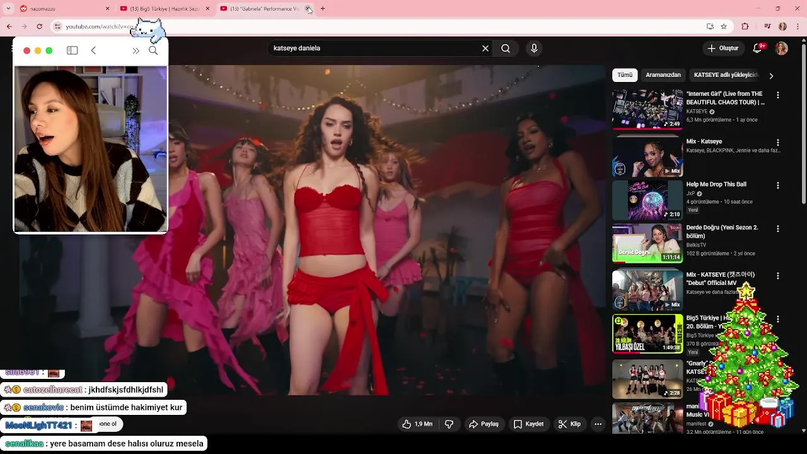
Task: Open options for "Help Me Drop This Ball"
Action: pyautogui.click(x=778, y=185)
